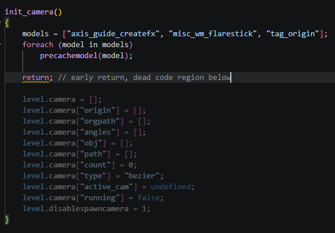
Task: Click the "orgpath" key string
Action: pyautogui.click(x=100, y=121)
